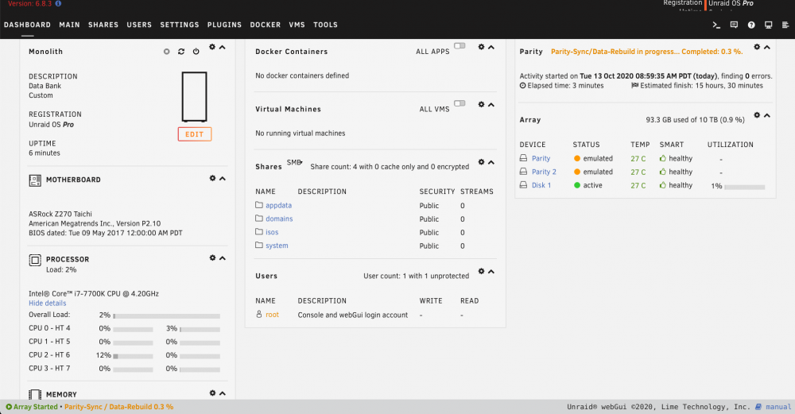Open the SMB protocol dropdown
The image size is (795, 414).
[295, 163]
